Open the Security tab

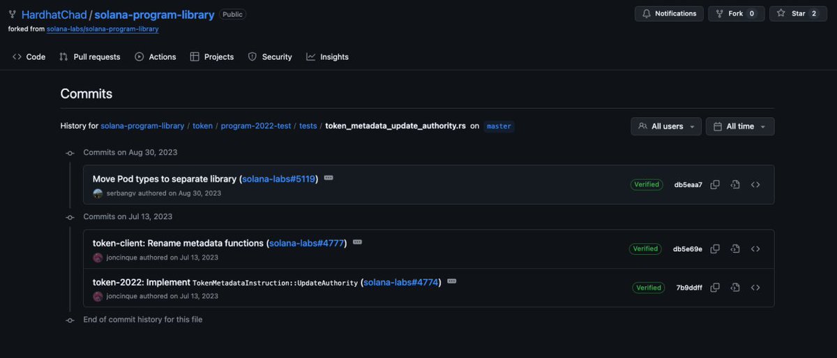tap(270, 57)
